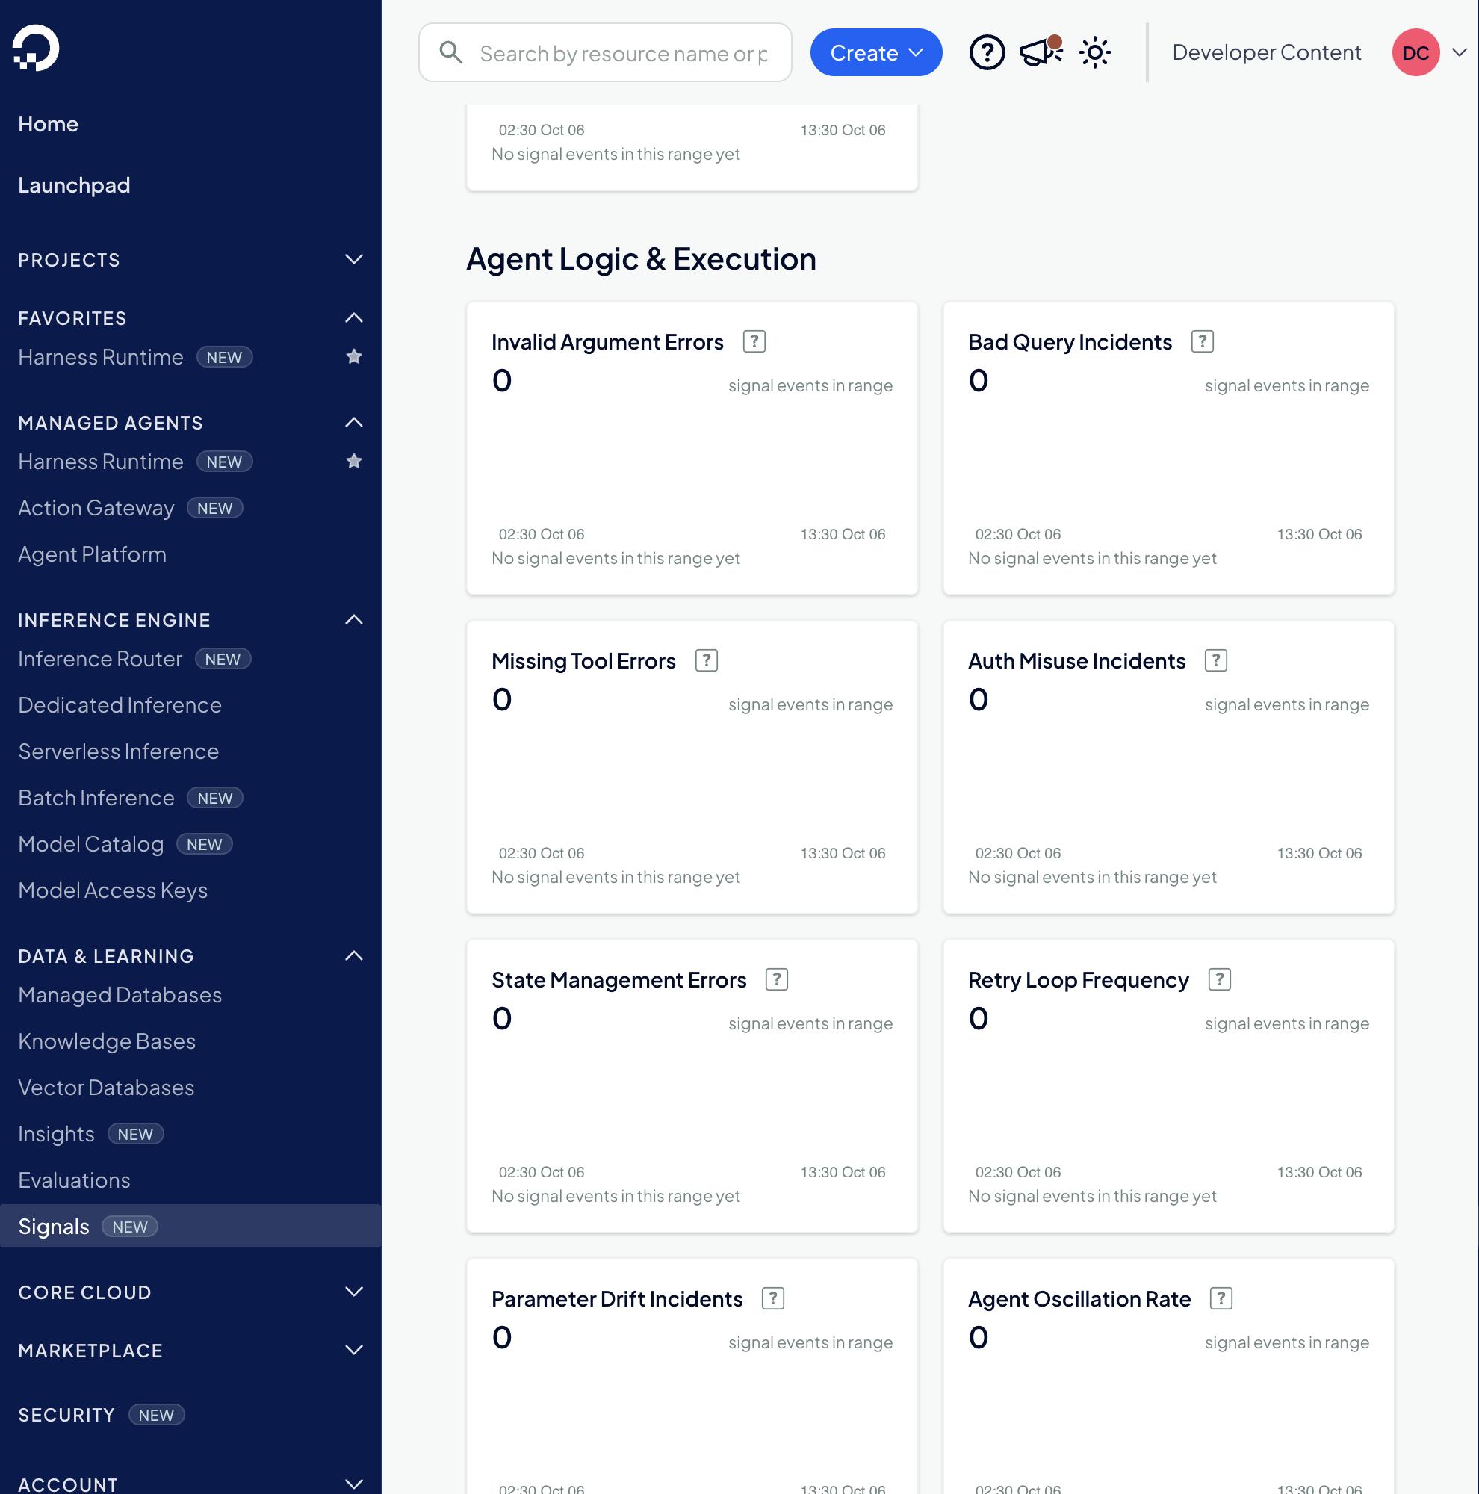Open the announcements megaphone icon

point(1041,52)
